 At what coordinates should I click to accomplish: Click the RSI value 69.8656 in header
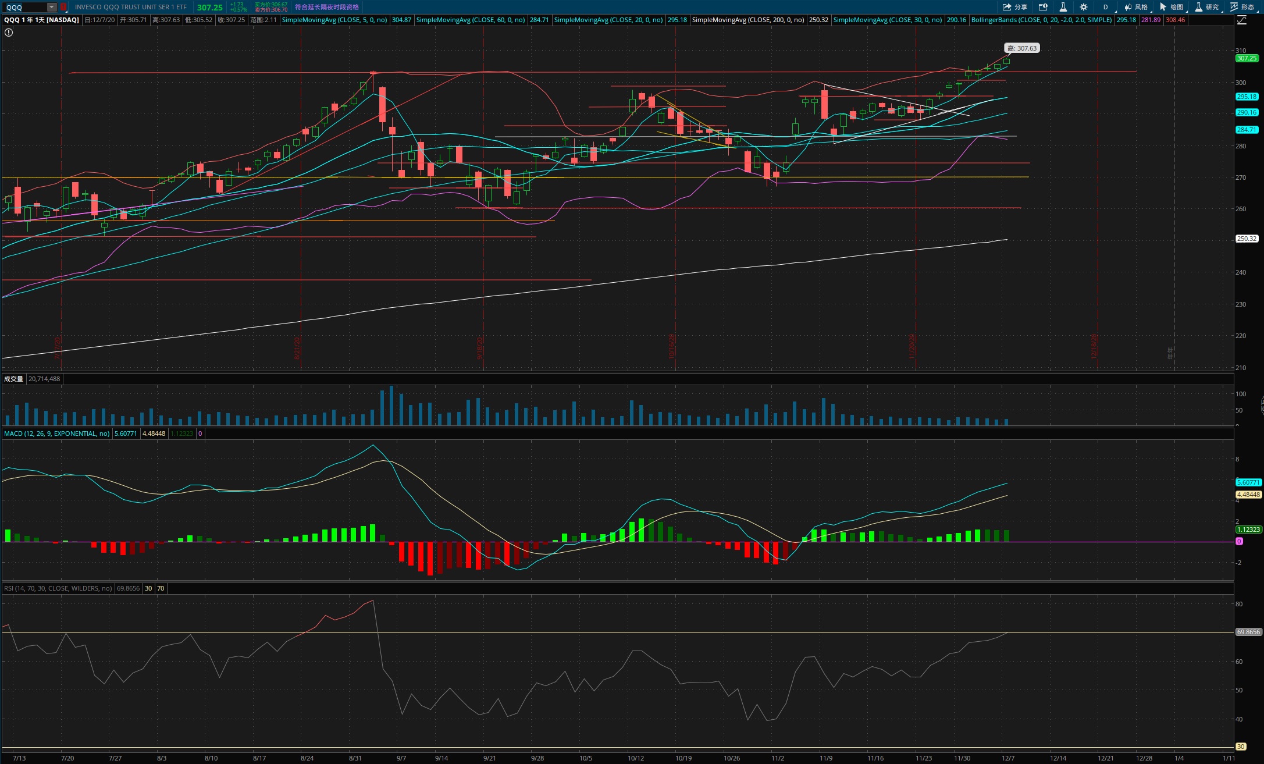point(129,588)
